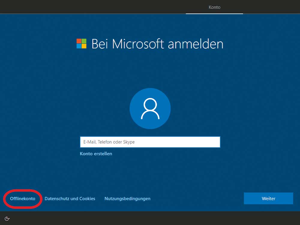The height and width of the screenshot is (225, 300).
Task: Open the Nutzungsbedingungen link
Action: (x=127, y=199)
